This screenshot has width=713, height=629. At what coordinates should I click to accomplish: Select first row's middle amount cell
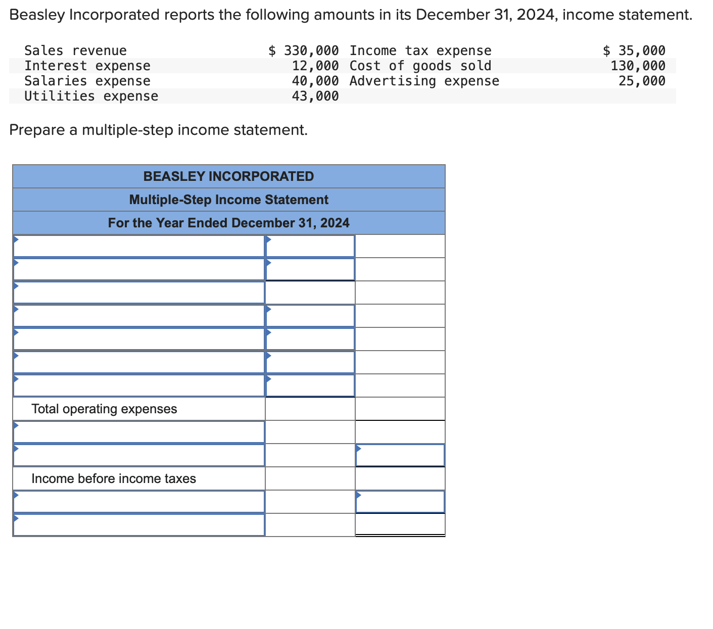point(310,246)
